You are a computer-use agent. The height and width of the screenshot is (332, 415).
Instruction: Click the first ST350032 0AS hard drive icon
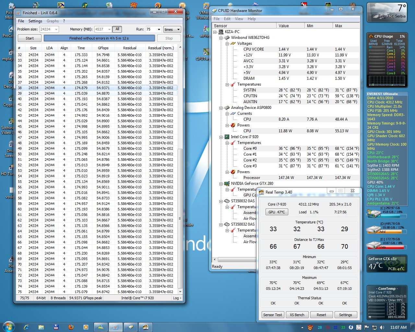[x=227, y=201]
